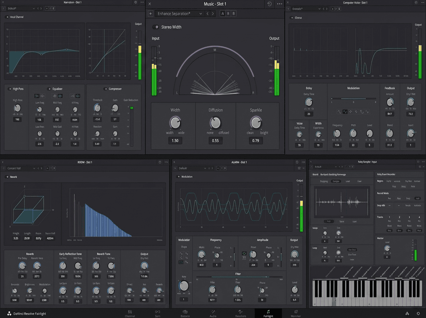
Task: Select first waveform shape in Modulator Shape grid
Action: point(181,253)
